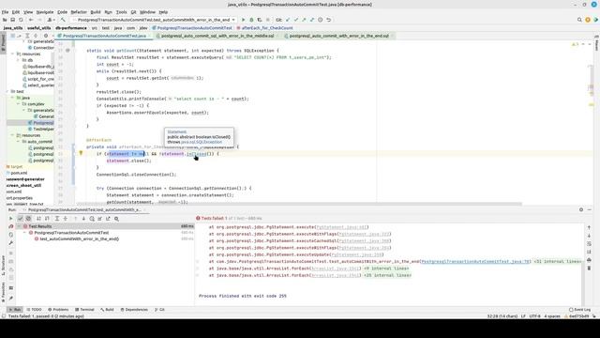The width and height of the screenshot is (600, 338).
Task: Open the Terminal tool window button
Action: (x=84, y=309)
